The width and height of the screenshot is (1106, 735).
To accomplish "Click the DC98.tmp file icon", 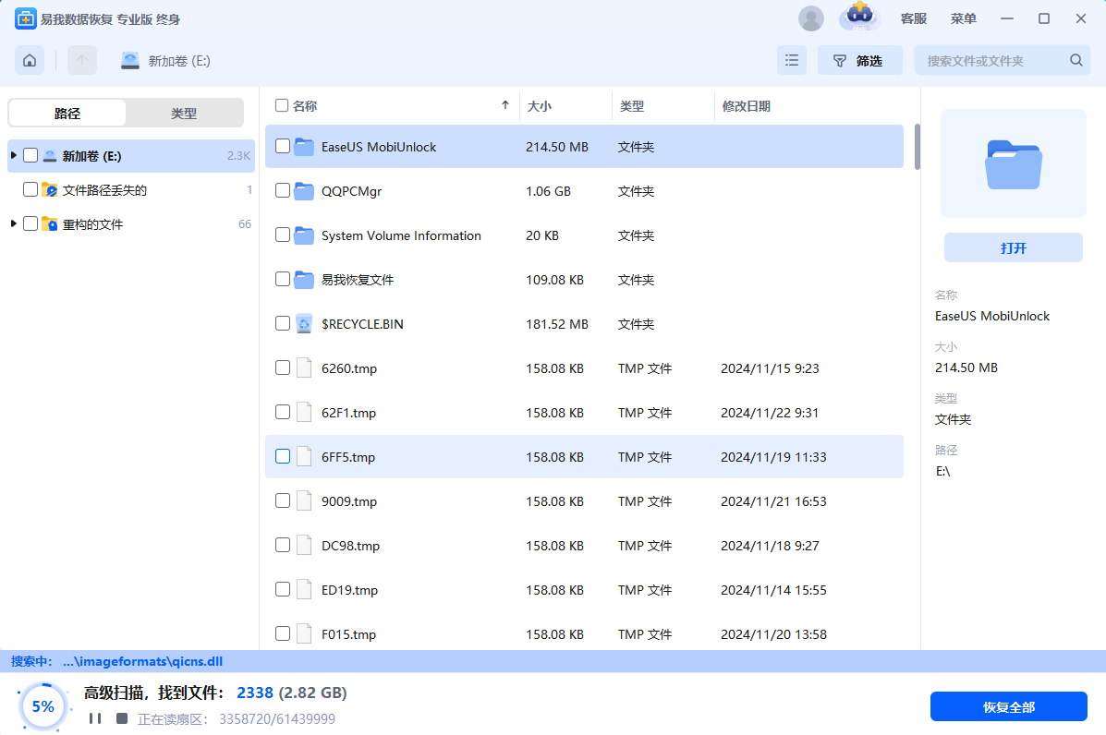I will [x=304, y=546].
